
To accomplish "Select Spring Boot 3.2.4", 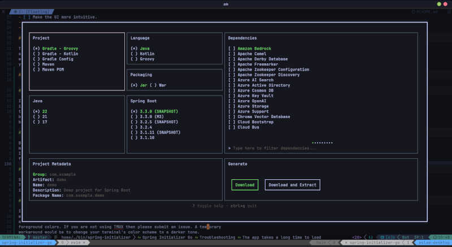I will tap(142, 127).
